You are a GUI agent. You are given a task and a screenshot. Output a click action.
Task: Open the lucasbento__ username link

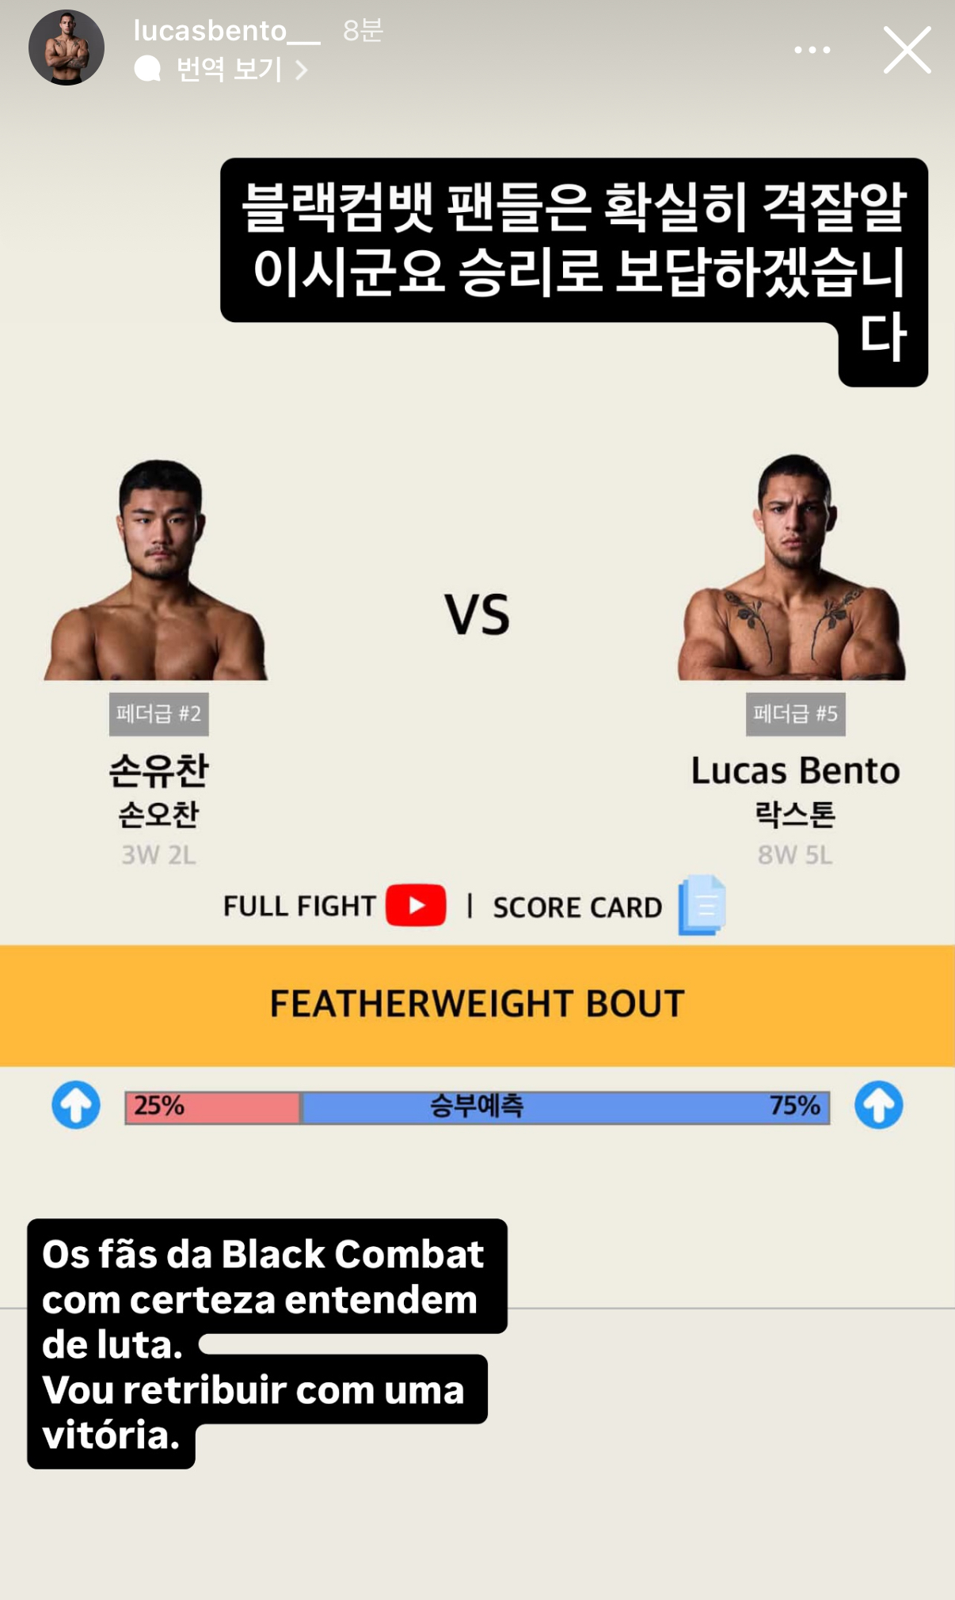[x=227, y=31]
